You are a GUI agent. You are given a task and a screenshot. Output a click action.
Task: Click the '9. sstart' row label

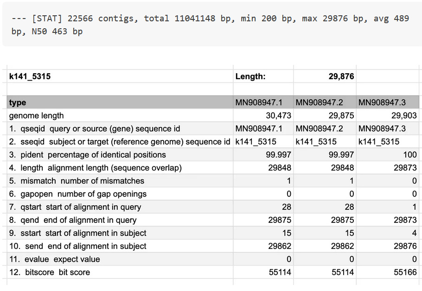pyautogui.click(x=120, y=233)
